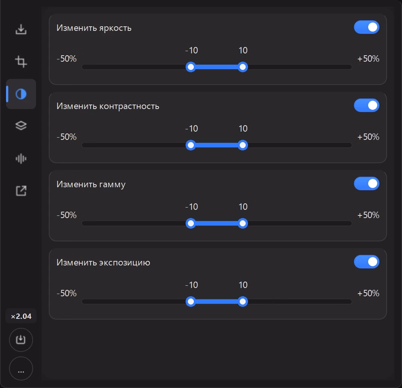Open the export share icon
This screenshot has width=402, height=388.
pos(21,191)
